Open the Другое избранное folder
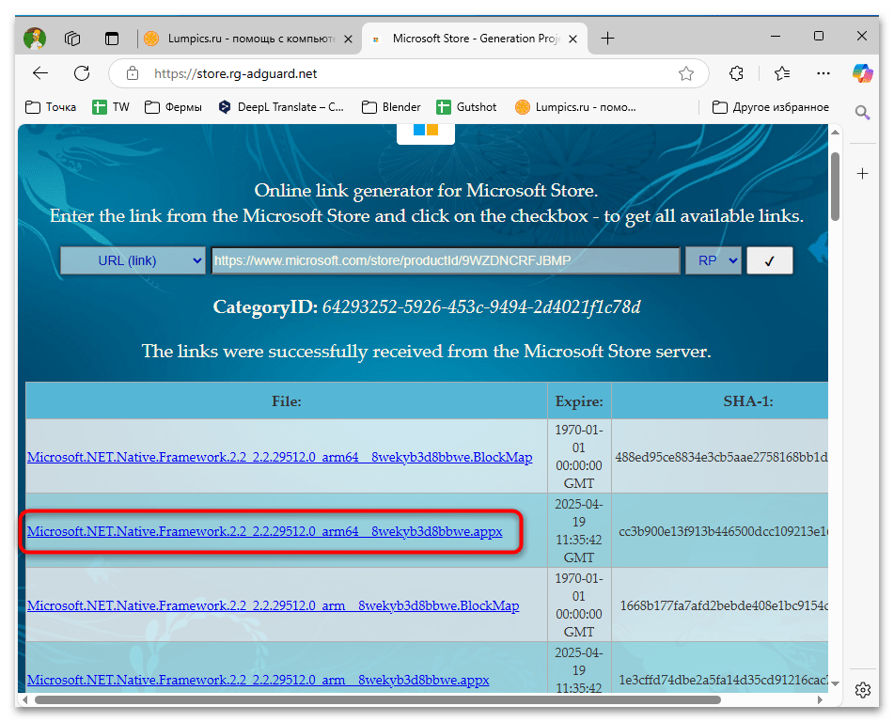This screenshot has height=722, width=894. [771, 106]
